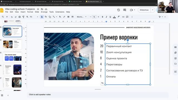
Task: Select the Пример воронки slide thumbnail
Action: coord(12,31)
